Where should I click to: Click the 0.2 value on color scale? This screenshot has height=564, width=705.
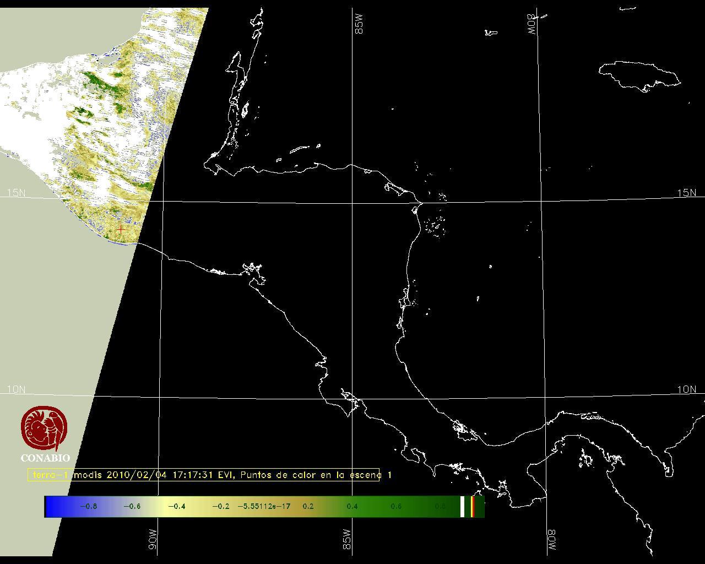pyautogui.click(x=308, y=506)
